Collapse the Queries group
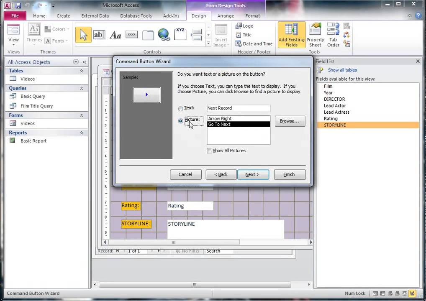This screenshot has width=426, height=301. click(81, 88)
